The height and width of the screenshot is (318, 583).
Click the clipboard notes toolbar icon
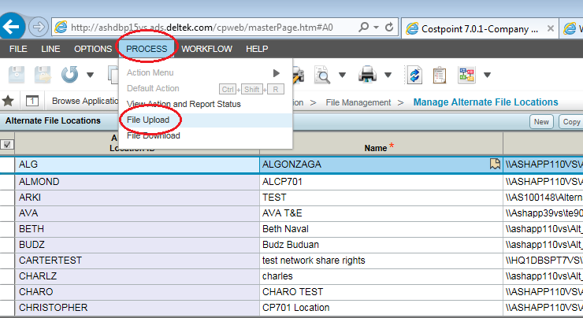pos(440,75)
